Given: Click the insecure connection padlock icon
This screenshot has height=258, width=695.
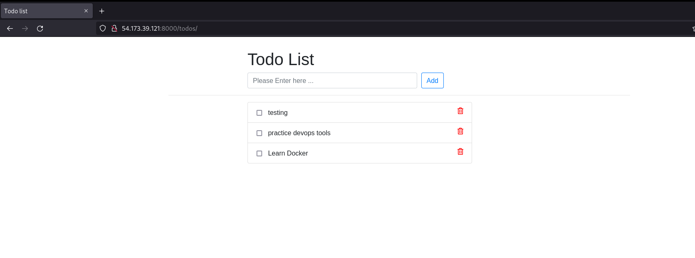Looking at the screenshot, I should pyautogui.click(x=114, y=28).
